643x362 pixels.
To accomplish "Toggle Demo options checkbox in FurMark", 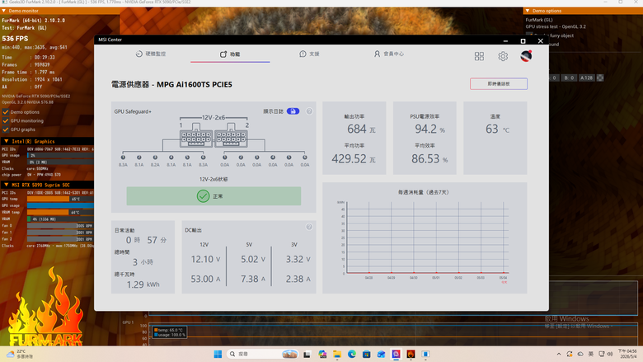I will coord(5,112).
